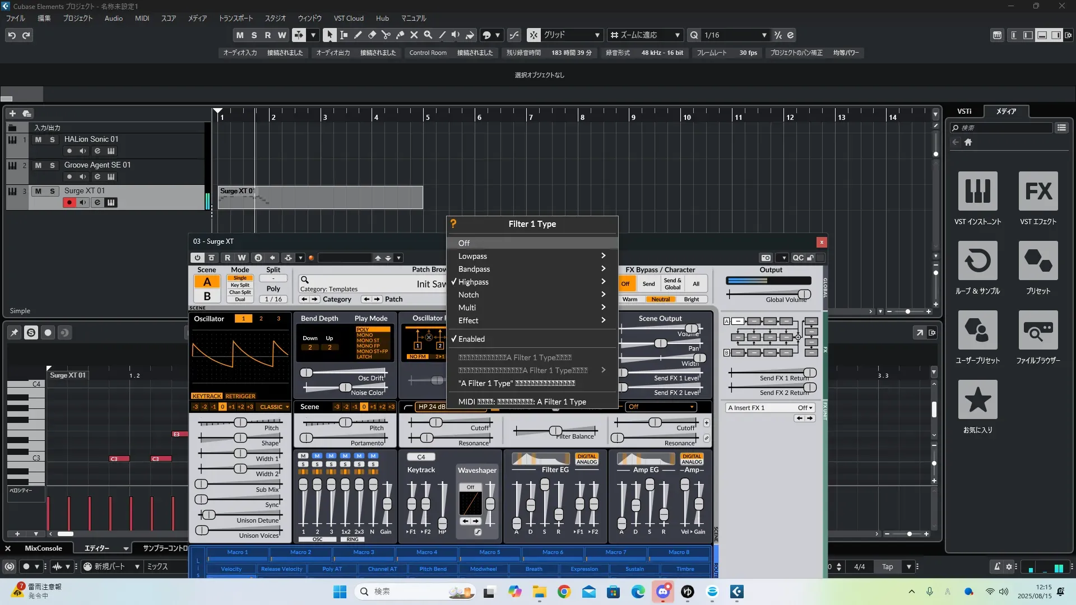This screenshot has height=605, width=1076.
Task: Select the Zoom magnifier tool
Action: coord(428,35)
